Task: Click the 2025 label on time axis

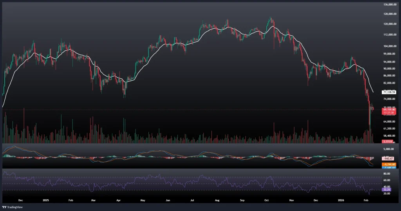Action: pos(46,200)
